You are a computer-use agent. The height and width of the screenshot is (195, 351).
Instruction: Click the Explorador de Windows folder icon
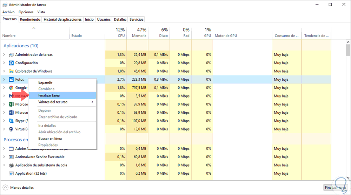pos(11,71)
